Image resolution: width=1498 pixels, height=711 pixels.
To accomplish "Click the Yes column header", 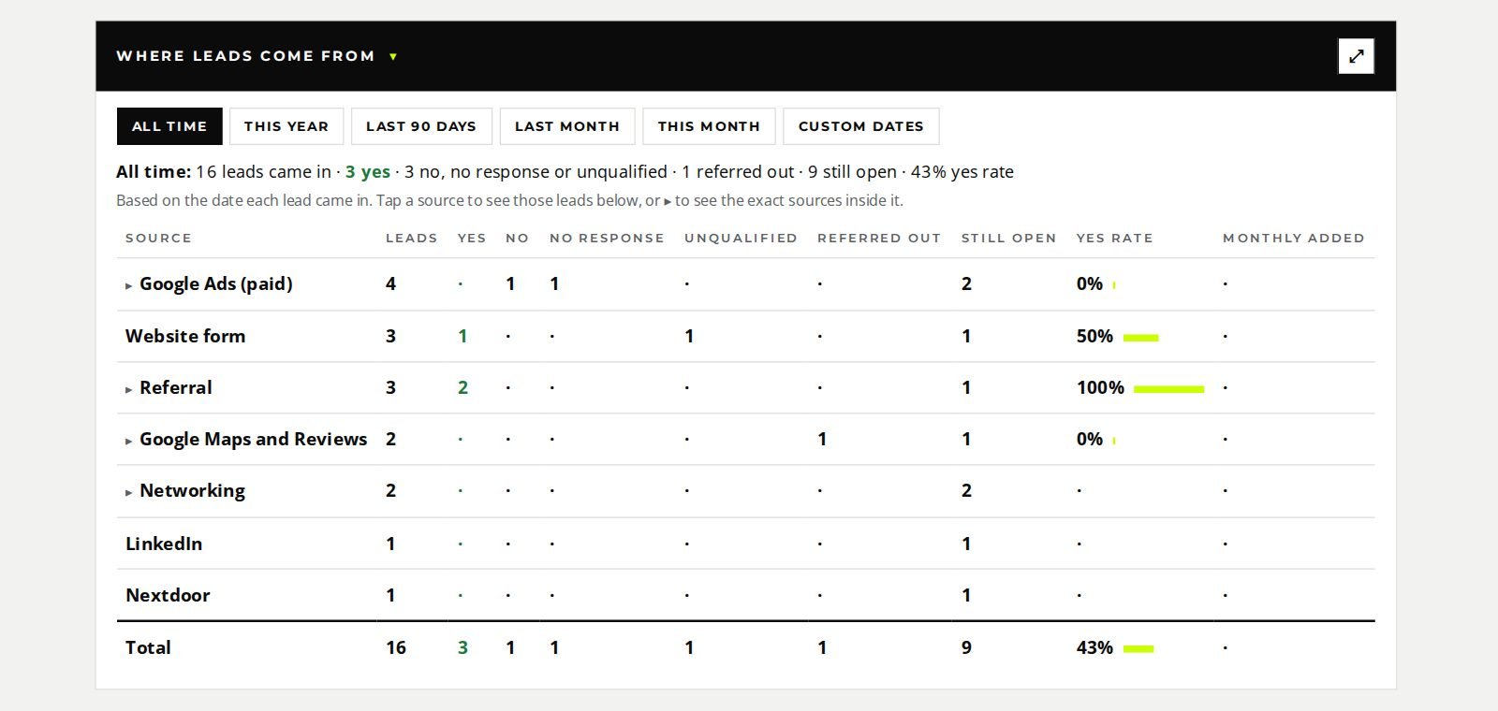I will point(472,238).
